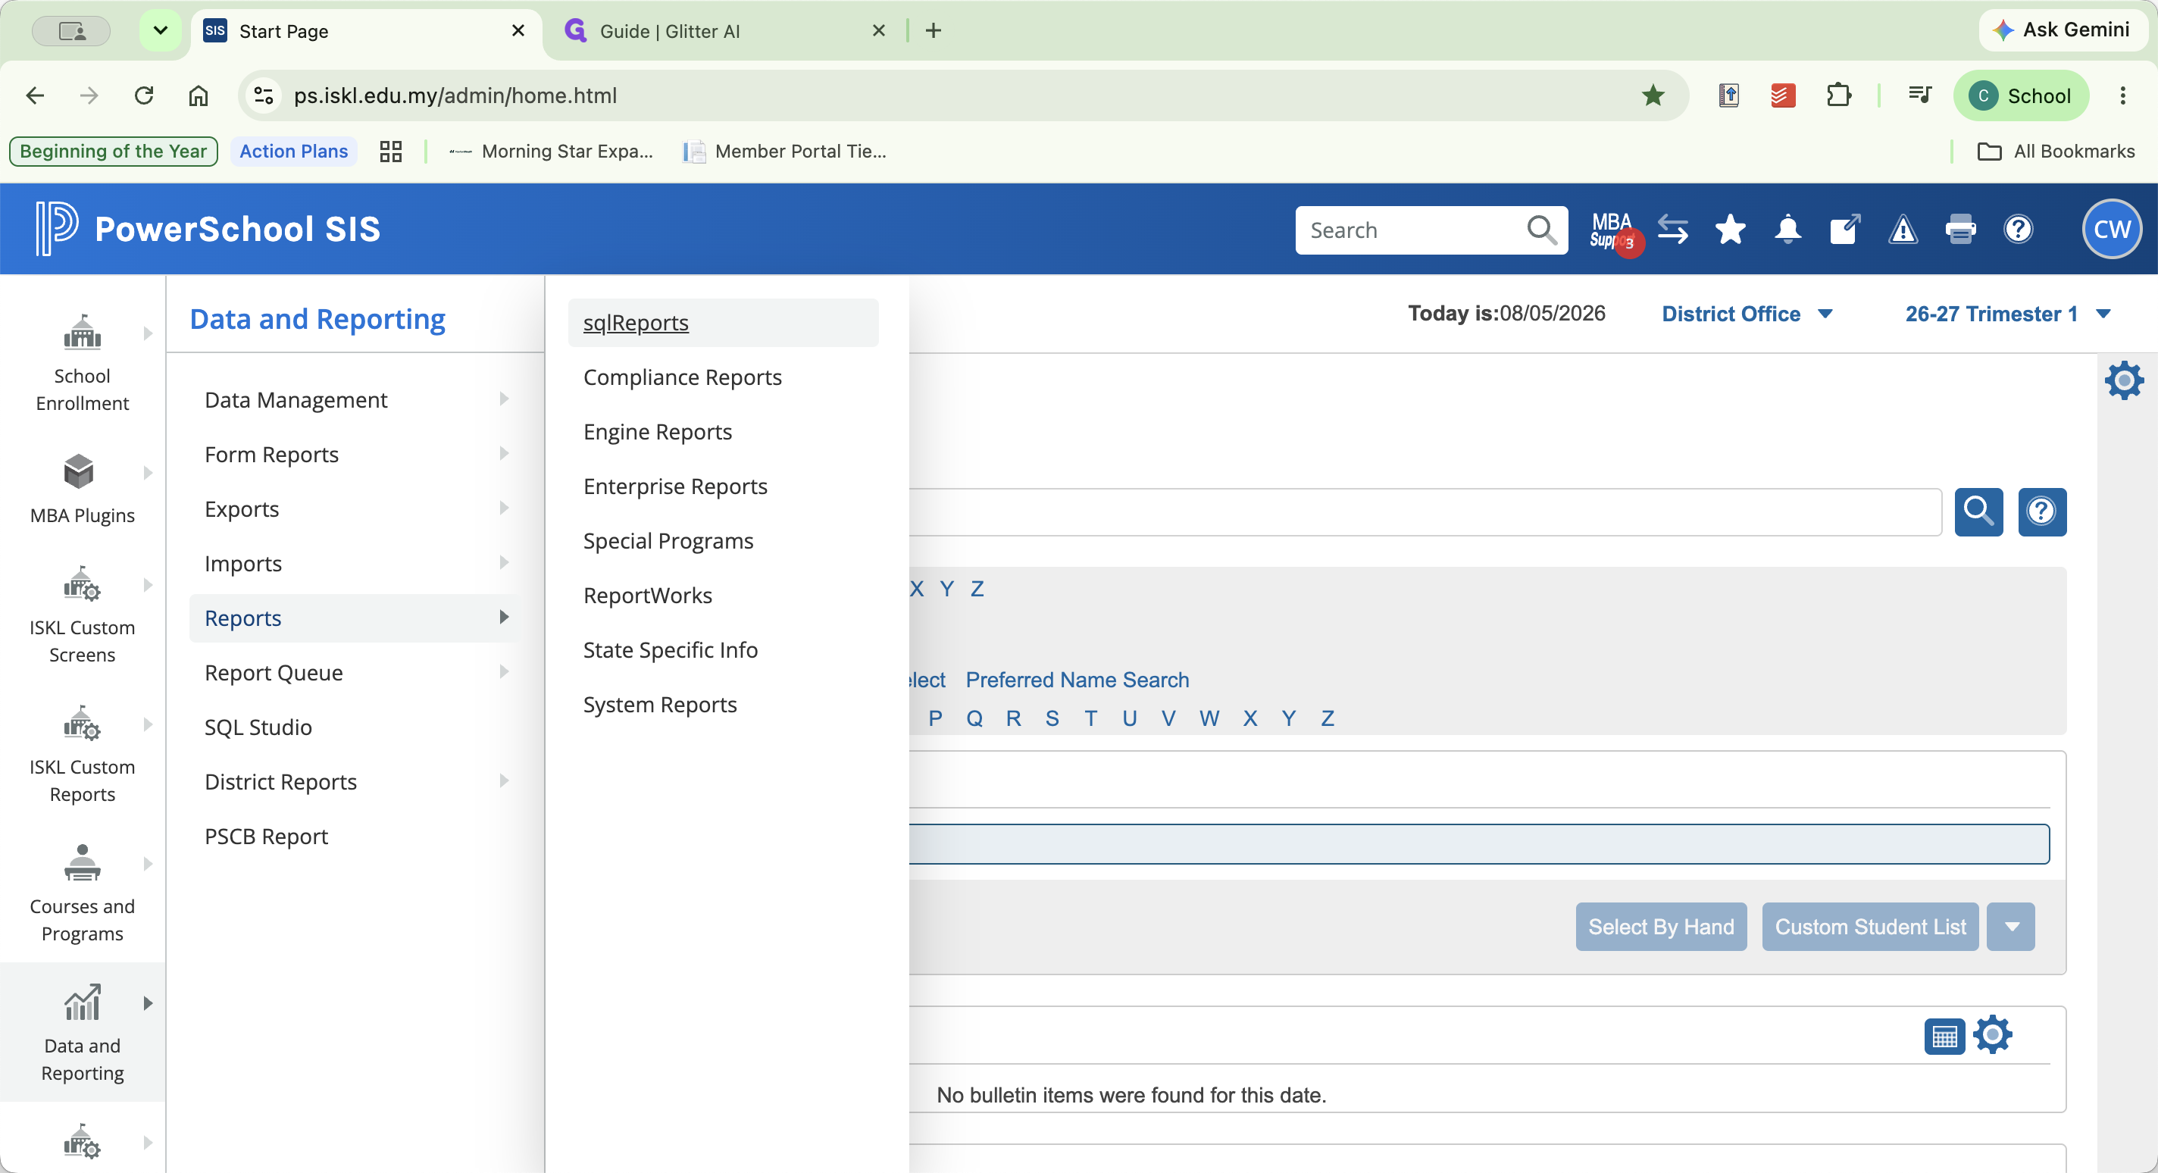Open All Bookmarks folder
The height and width of the screenshot is (1173, 2158).
pyautogui.click(x=2055, y=151)
